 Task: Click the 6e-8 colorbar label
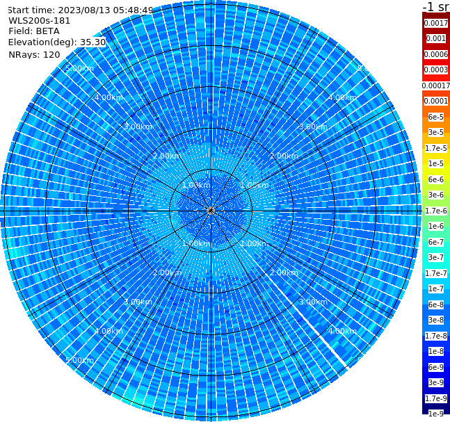click(436, 305)
